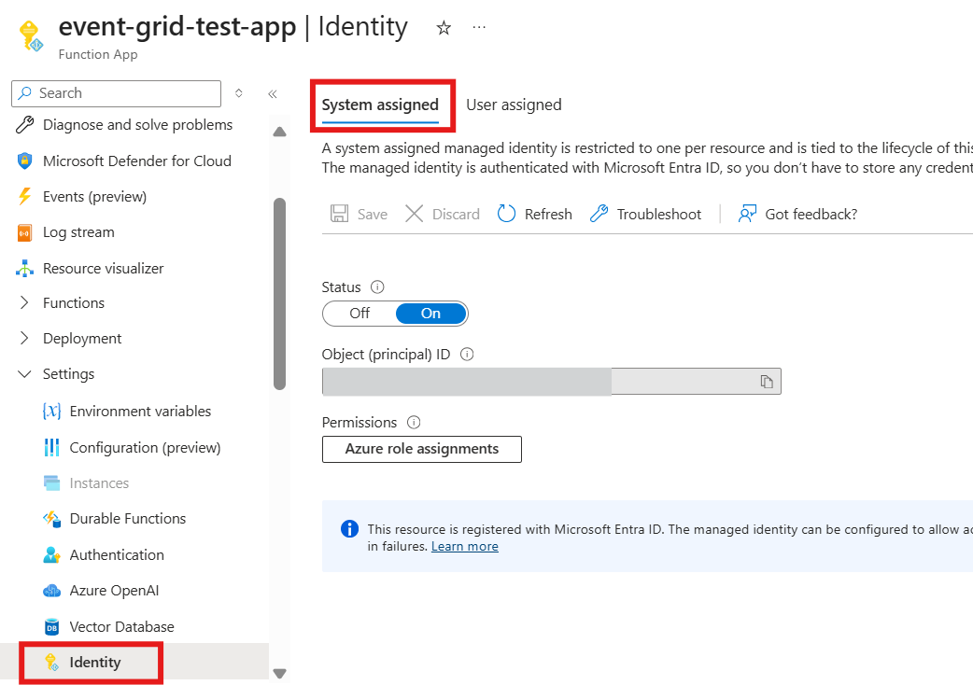Expand the Deployment section
The width and height of the screenshot is (973, 685).
click(25, 338)
